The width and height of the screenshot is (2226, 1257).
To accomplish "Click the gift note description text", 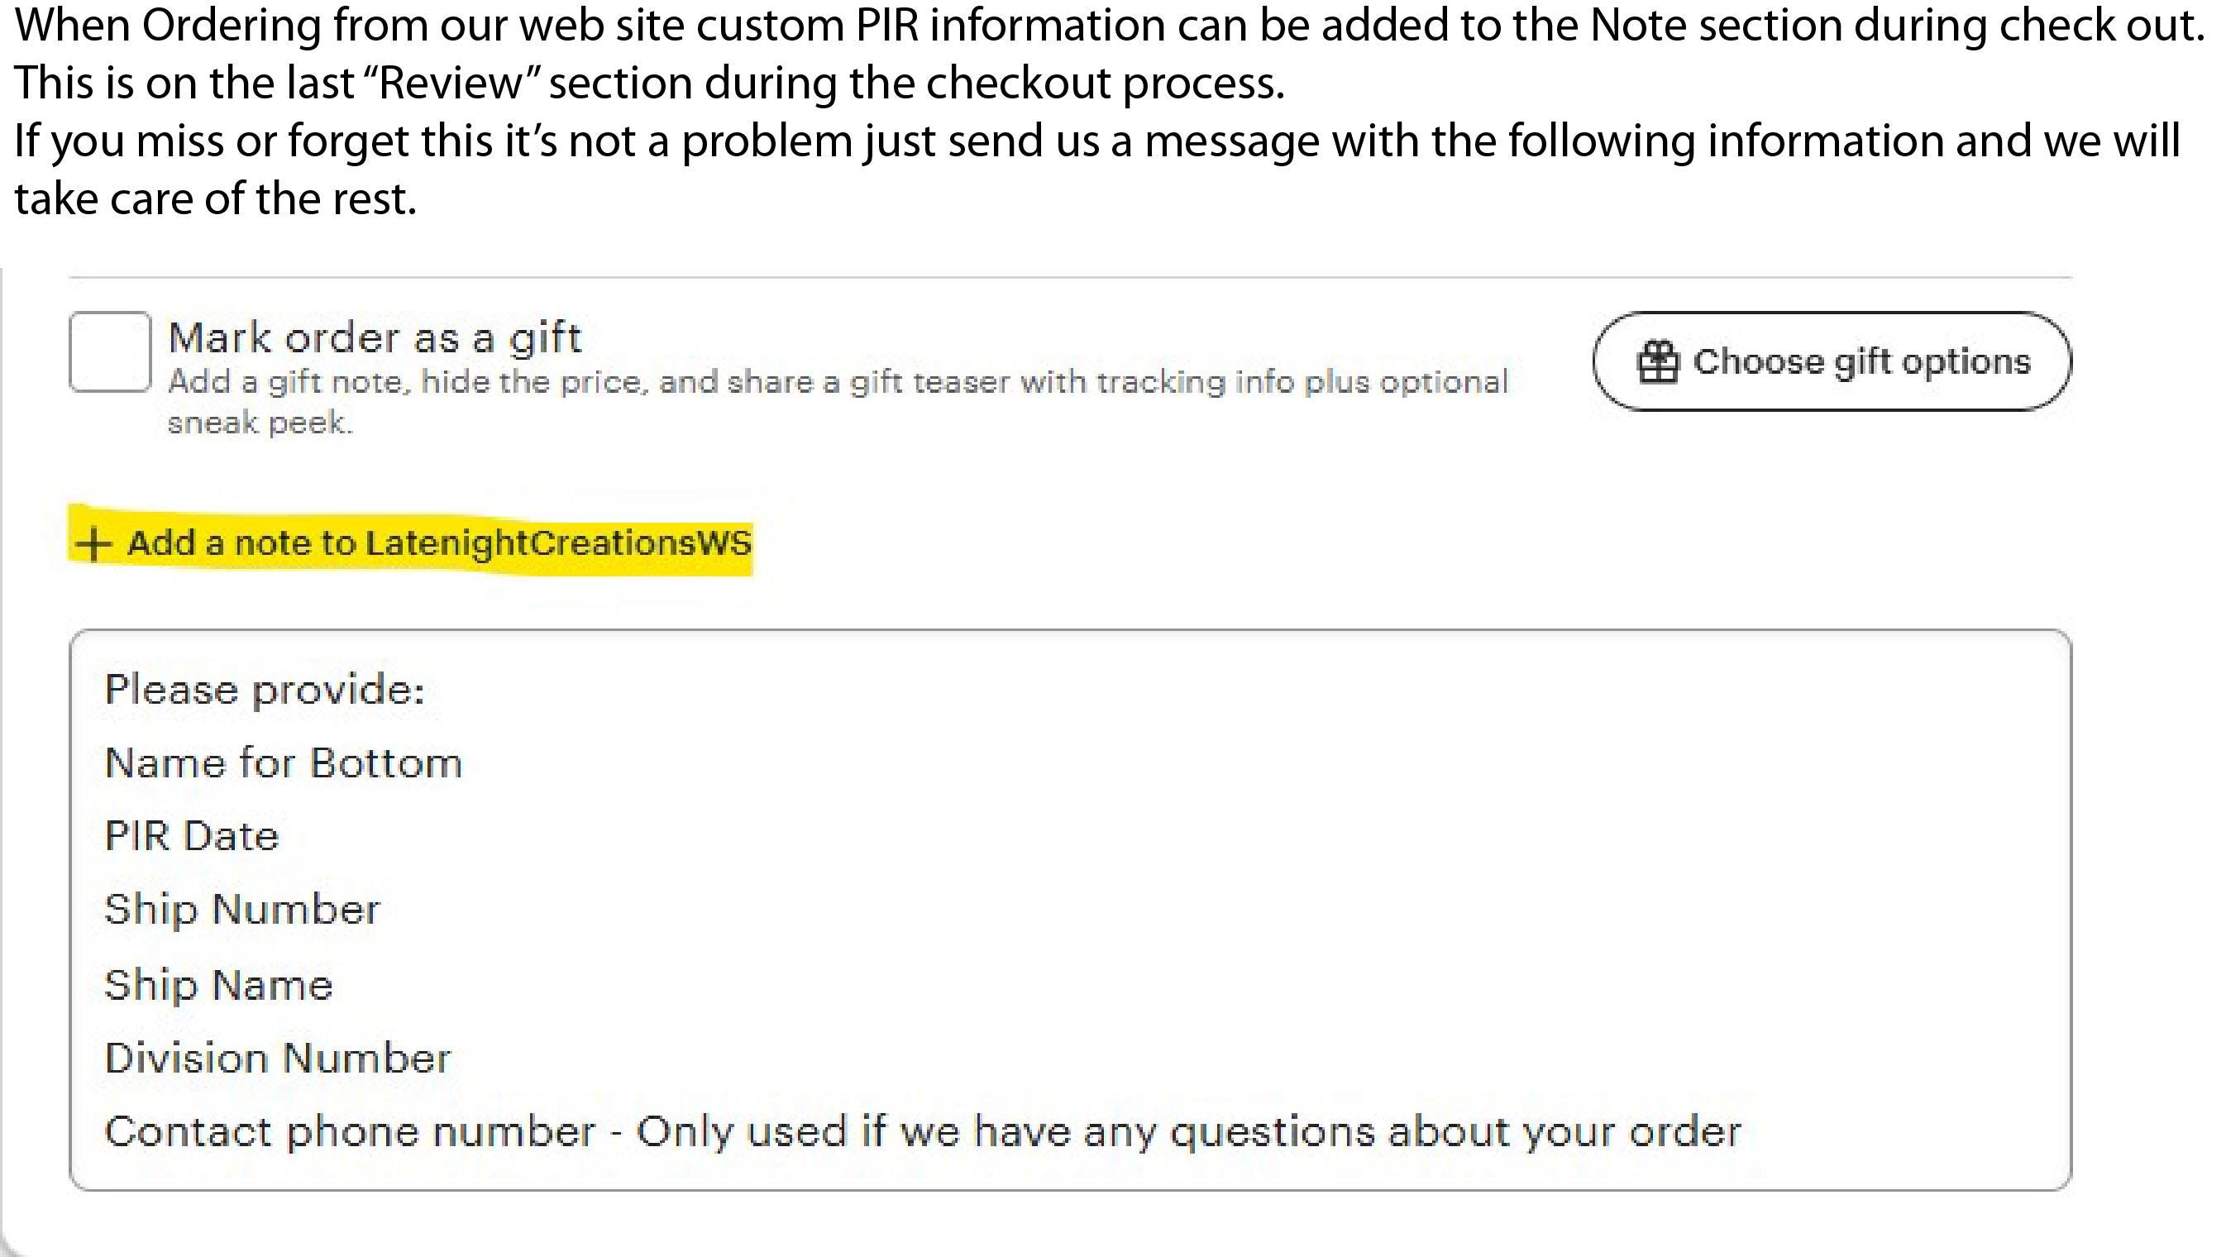I will coord(838,383).
